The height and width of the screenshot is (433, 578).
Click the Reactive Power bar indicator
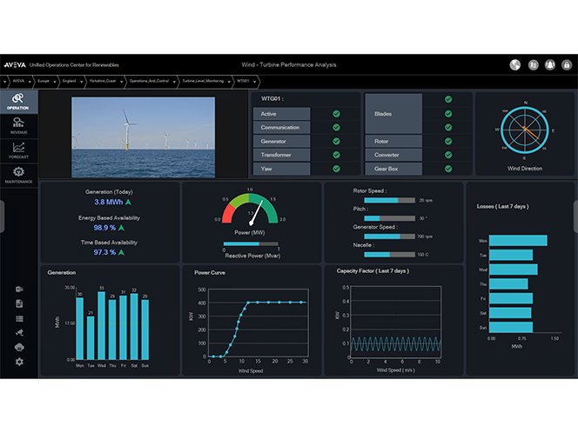251,243
